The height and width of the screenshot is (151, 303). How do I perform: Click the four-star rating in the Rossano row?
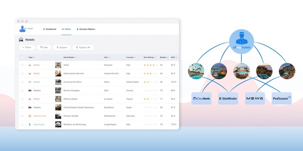coord(150,65)
